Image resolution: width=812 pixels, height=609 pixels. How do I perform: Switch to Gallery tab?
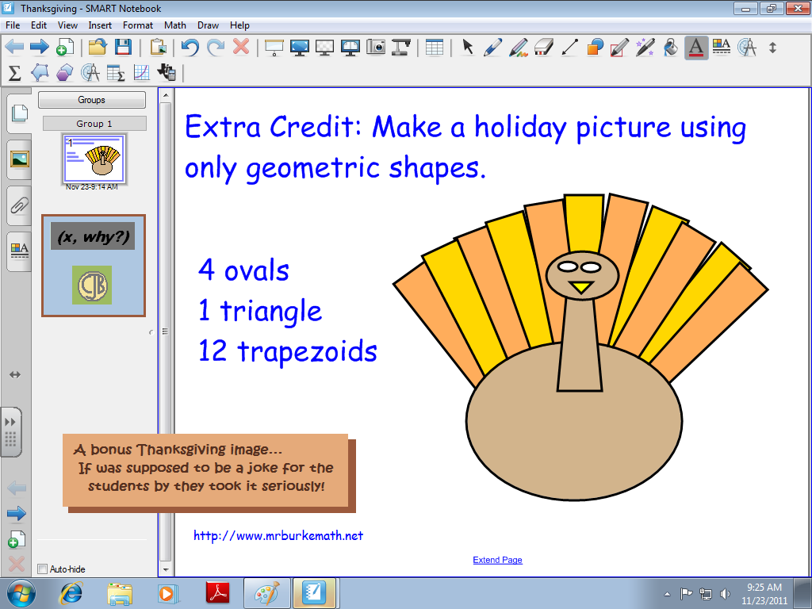(19, 159)
